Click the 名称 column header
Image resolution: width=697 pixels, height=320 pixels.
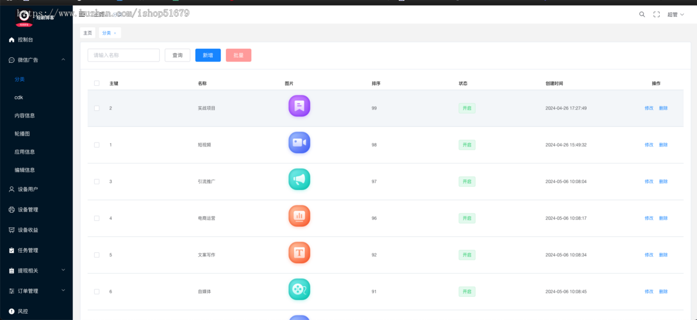coord(202,83)
